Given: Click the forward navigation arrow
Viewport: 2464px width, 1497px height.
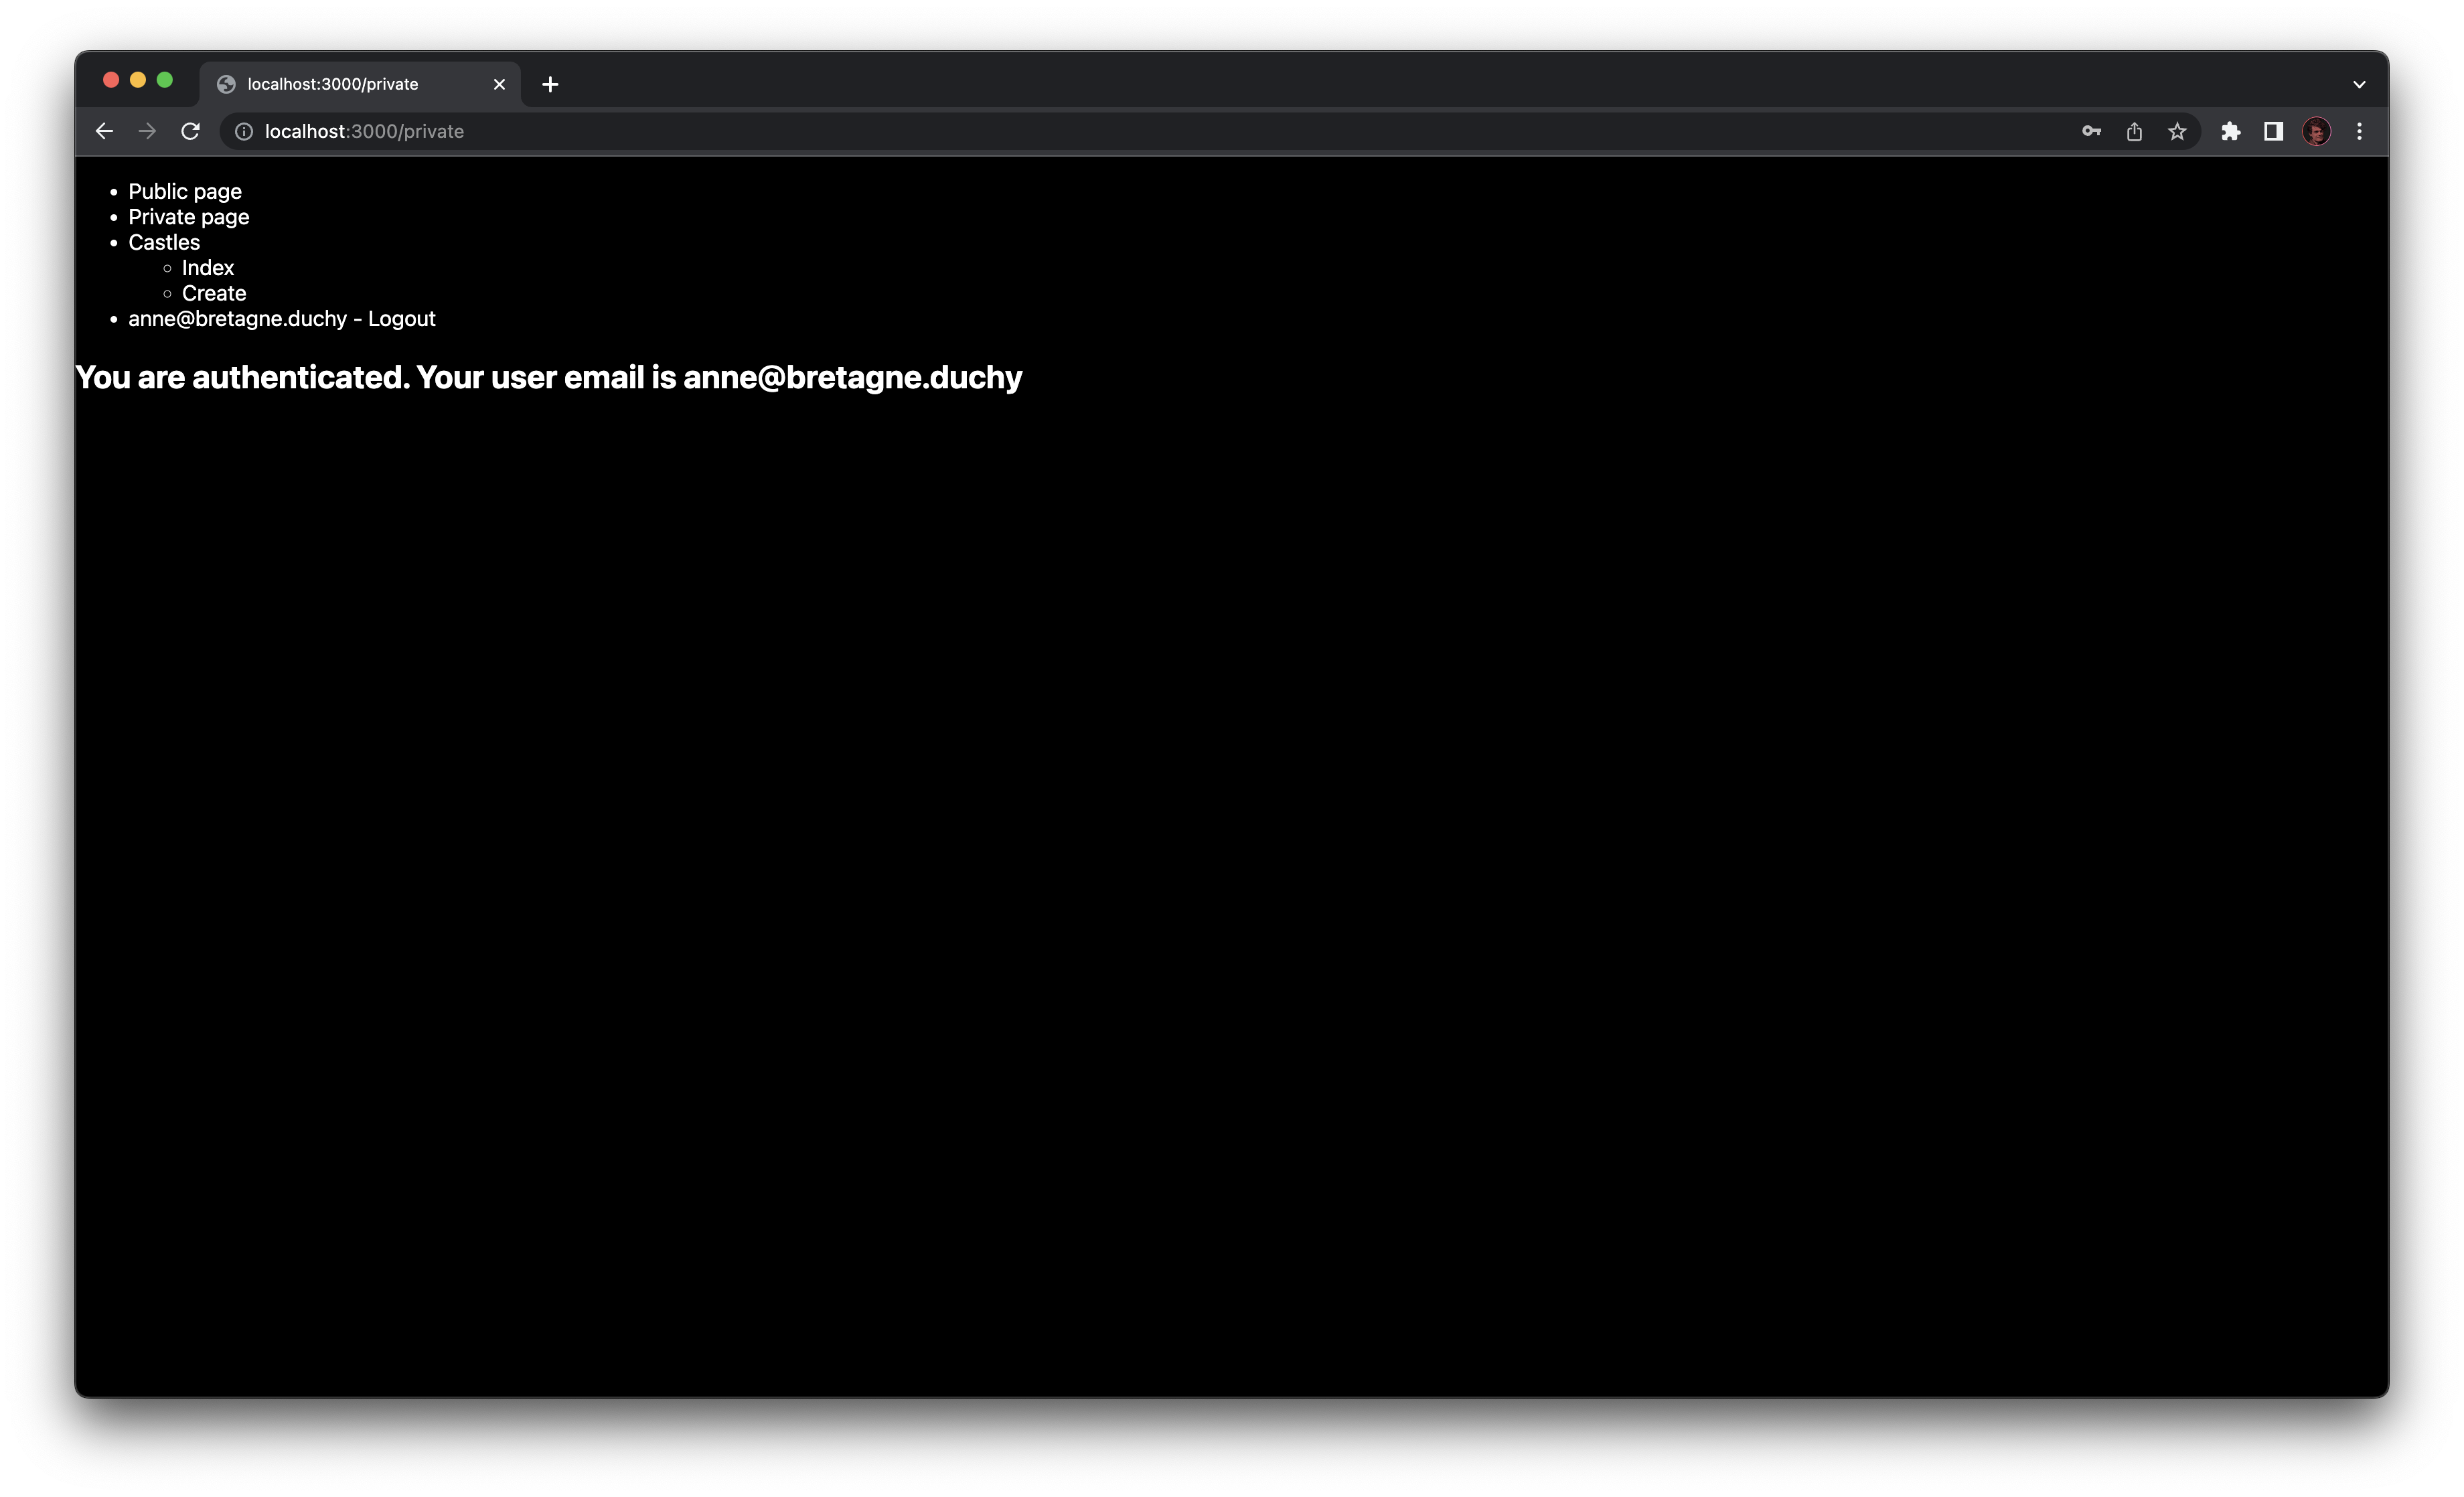Looking at the screenshot, I should [x=147, y=131].
